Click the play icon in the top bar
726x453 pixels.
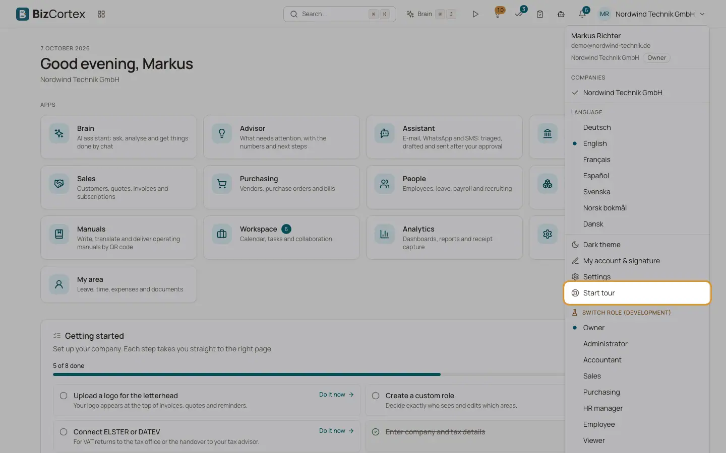pyautogui.click(x=475, y=14)
